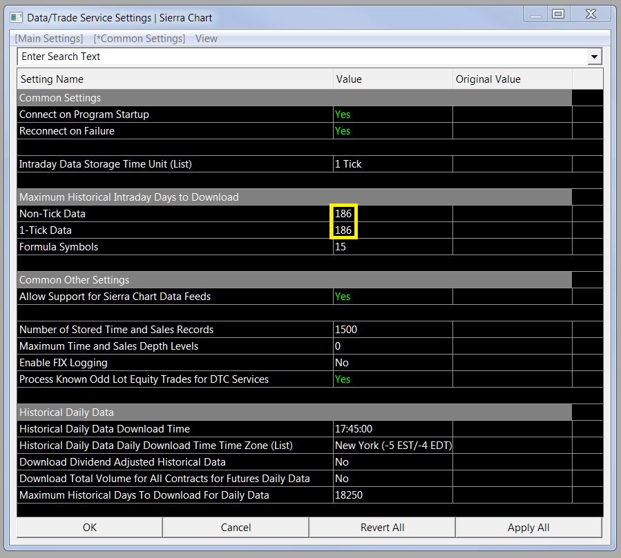The width and height of the screenshot is (621, 558).
Task: Click the Setting Name column header
Action: pyautogui.click(x=175, y=79)
